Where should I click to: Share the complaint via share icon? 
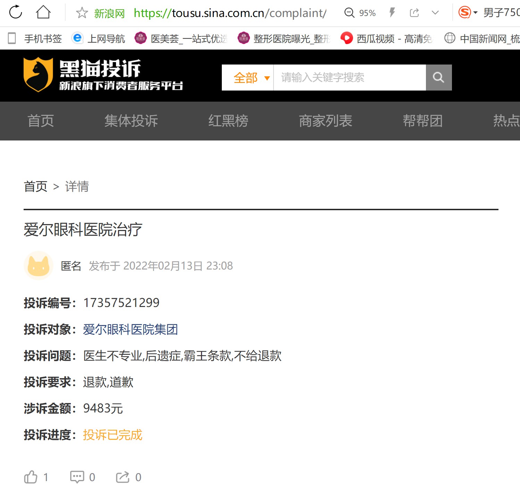click(123, 477)
